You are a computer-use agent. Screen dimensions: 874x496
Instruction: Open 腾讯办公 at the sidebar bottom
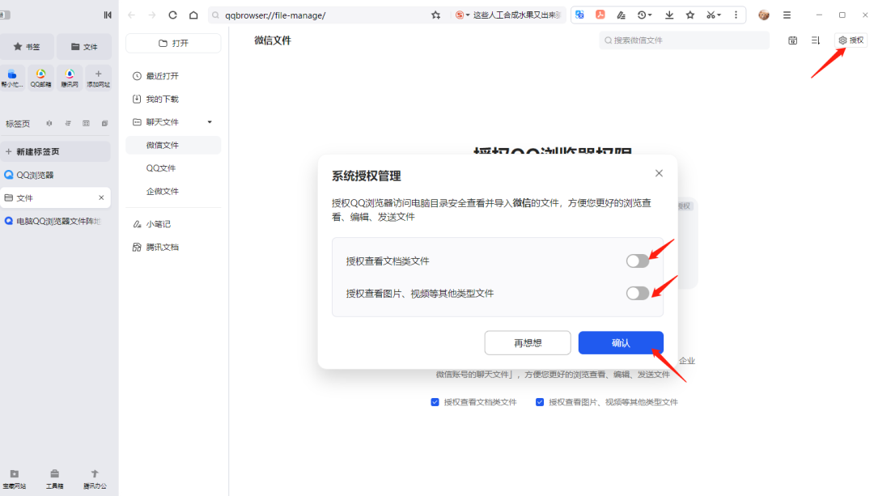click(x=95, y=479)
